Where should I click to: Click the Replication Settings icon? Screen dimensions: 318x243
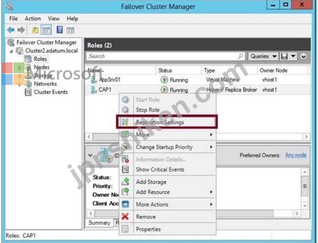[125, 122]
